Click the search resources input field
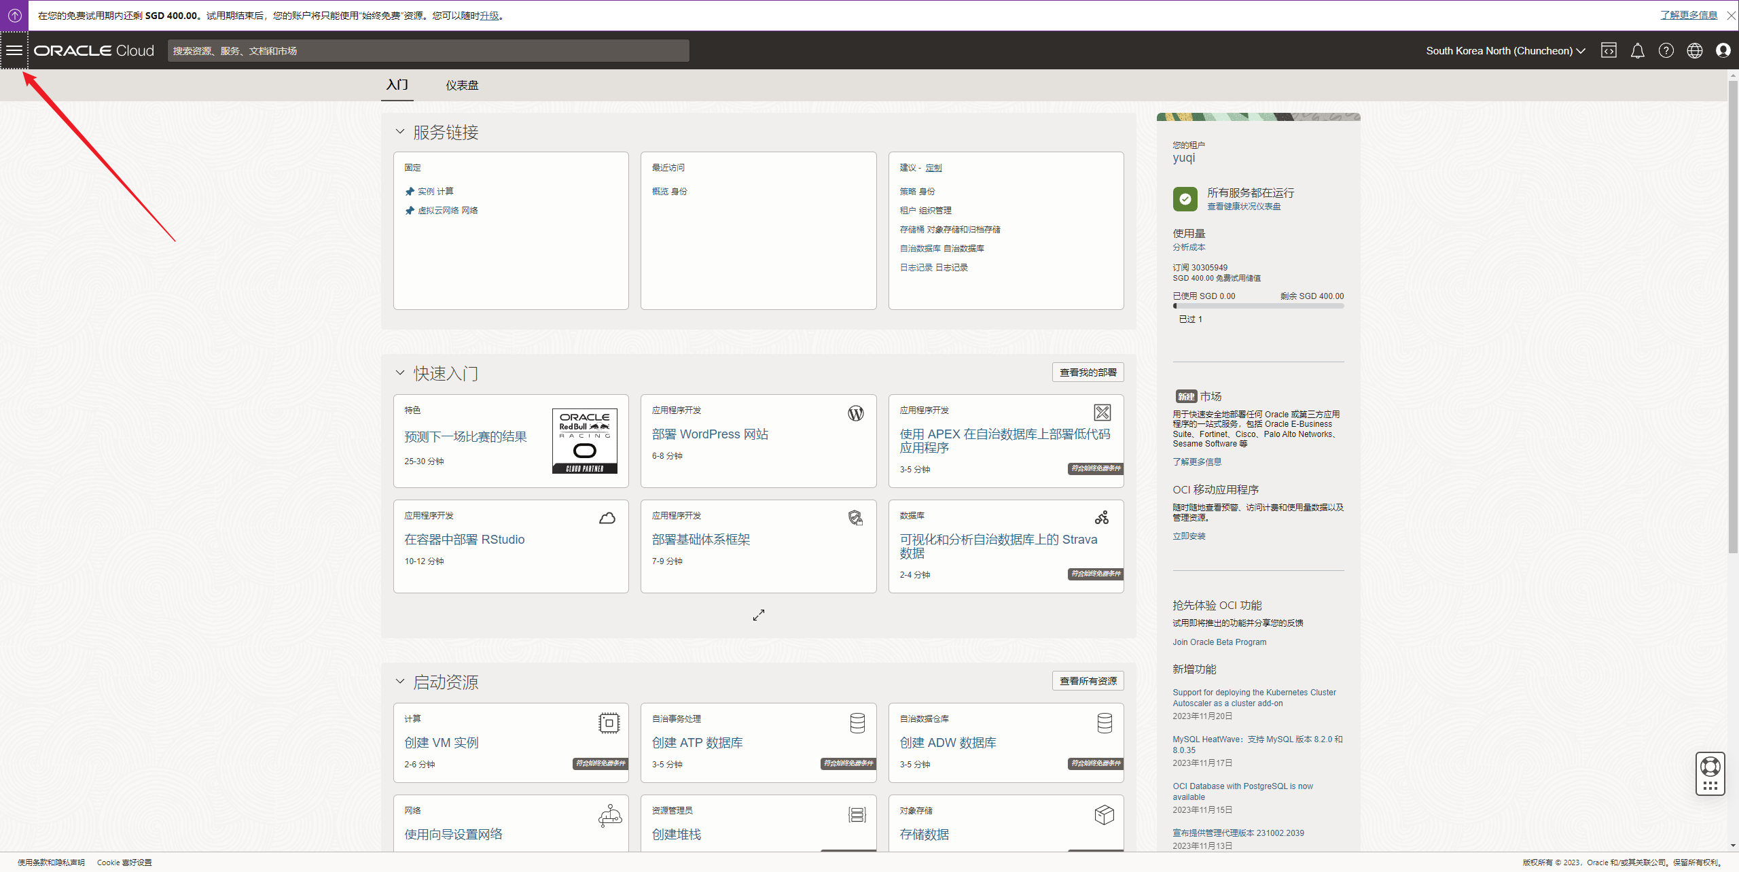 [x=428, y=50]
